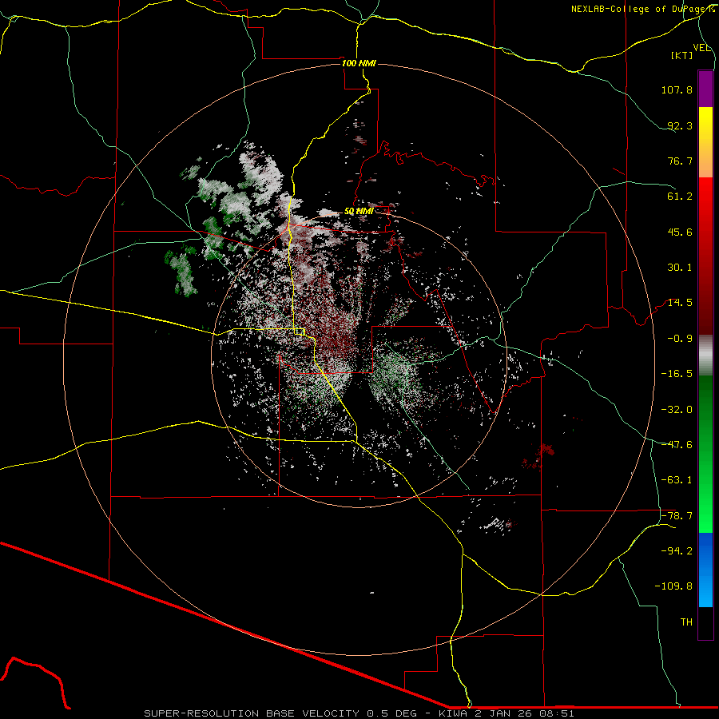The height and width of the screenshot is (719, 719).
Task: Click the -0.9 velocity scale value
Action: click(x=680, y=339)
